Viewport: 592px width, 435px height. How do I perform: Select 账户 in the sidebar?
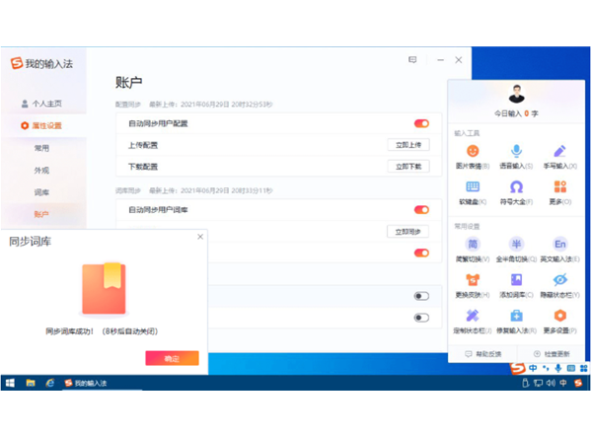pos(41,214)
